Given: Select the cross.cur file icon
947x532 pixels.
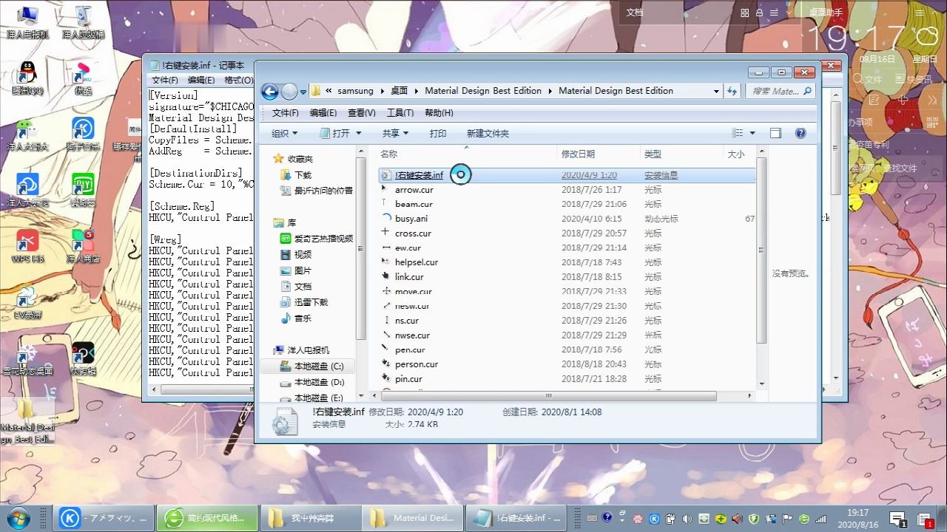Looking at the screenshot, I should [x=385, y=233].
